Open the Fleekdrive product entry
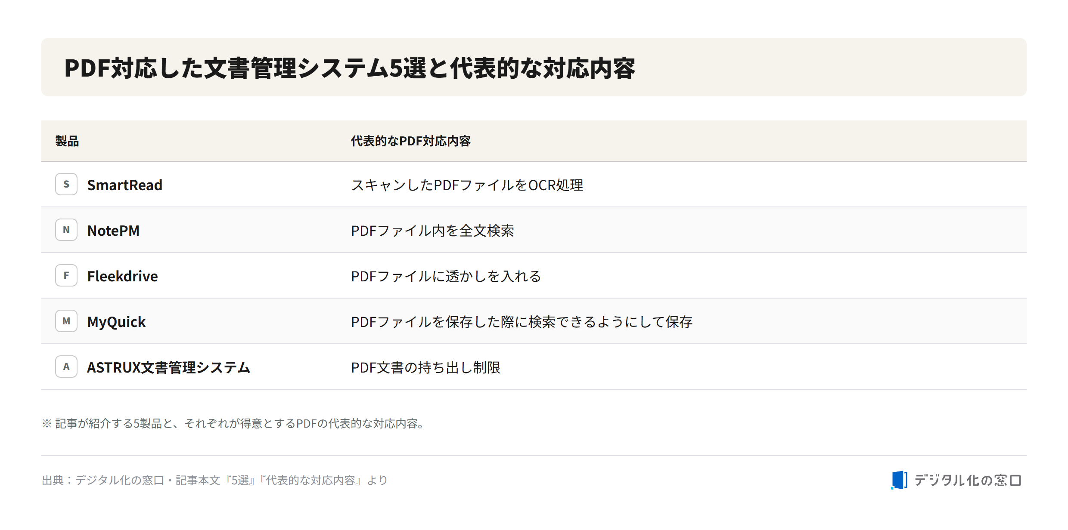1068x530 pixels. point(123,276)
